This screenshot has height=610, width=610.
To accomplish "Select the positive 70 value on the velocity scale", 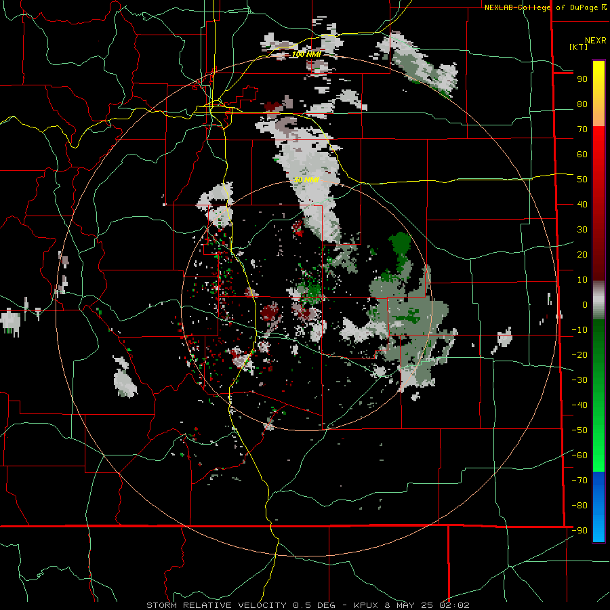I will point(582,129).
